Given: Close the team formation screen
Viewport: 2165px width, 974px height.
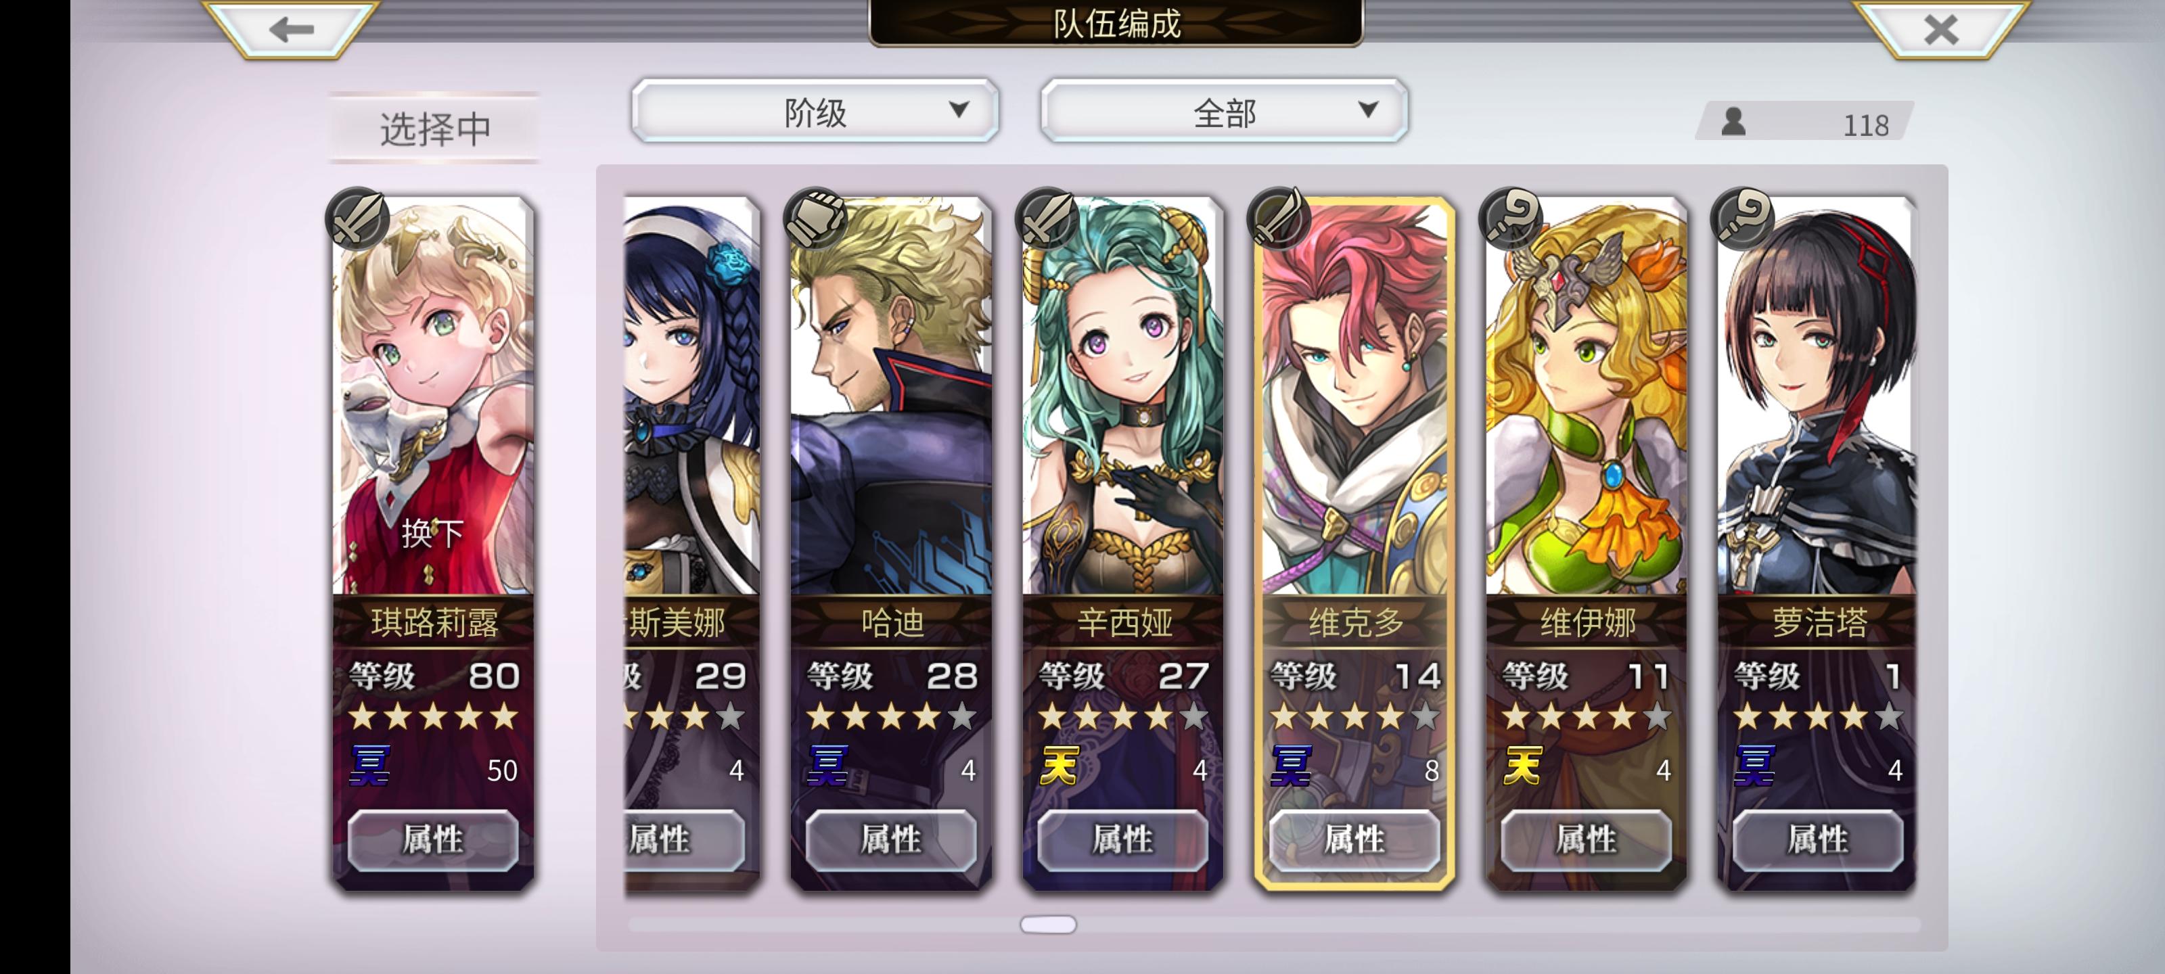Looking at the screenshot, I should pos(1940,28).
